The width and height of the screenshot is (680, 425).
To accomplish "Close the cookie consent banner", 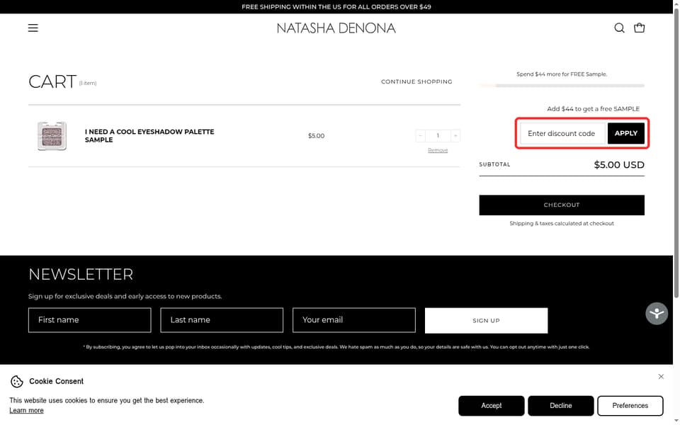I will click(661, 376).
